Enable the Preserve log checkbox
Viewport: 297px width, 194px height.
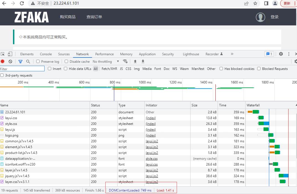pos(38,61)
